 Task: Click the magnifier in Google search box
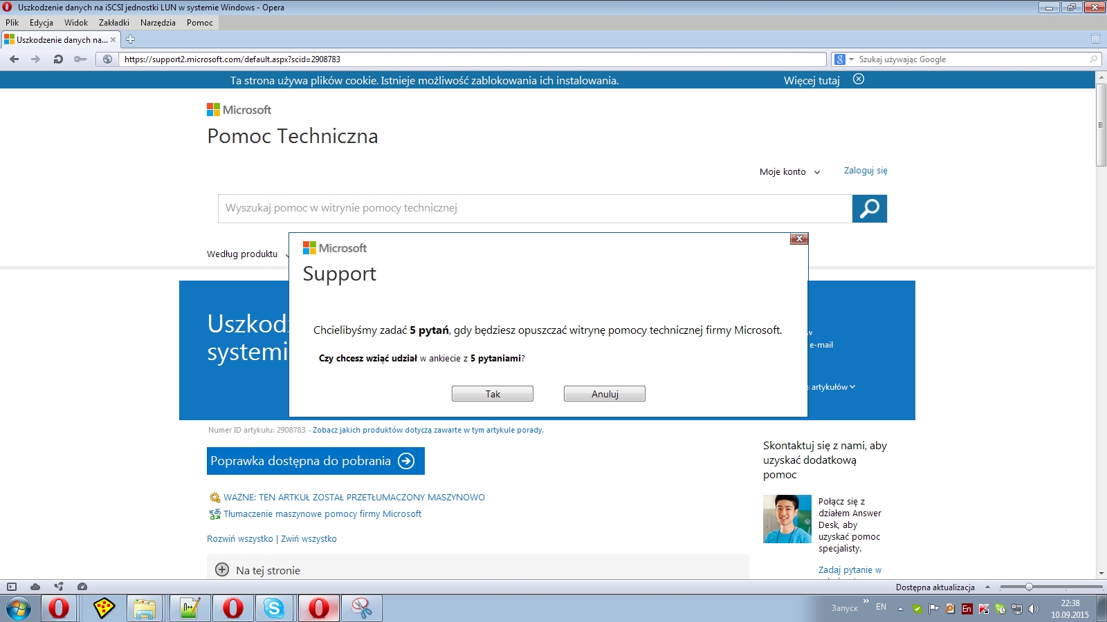[1094, 59]
